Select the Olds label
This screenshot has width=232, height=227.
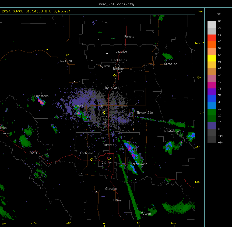pos(104,106)
